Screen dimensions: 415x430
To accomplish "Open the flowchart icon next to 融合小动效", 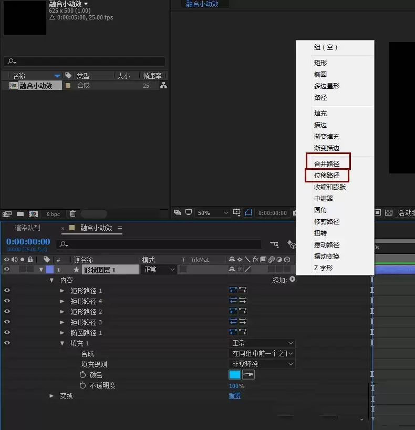I will point(164,85).
